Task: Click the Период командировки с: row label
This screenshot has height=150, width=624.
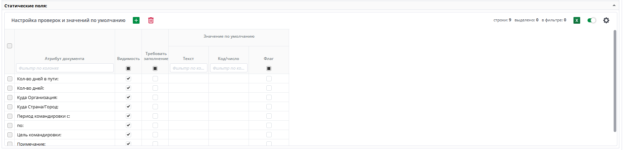Action: click(x=43, y=116)
